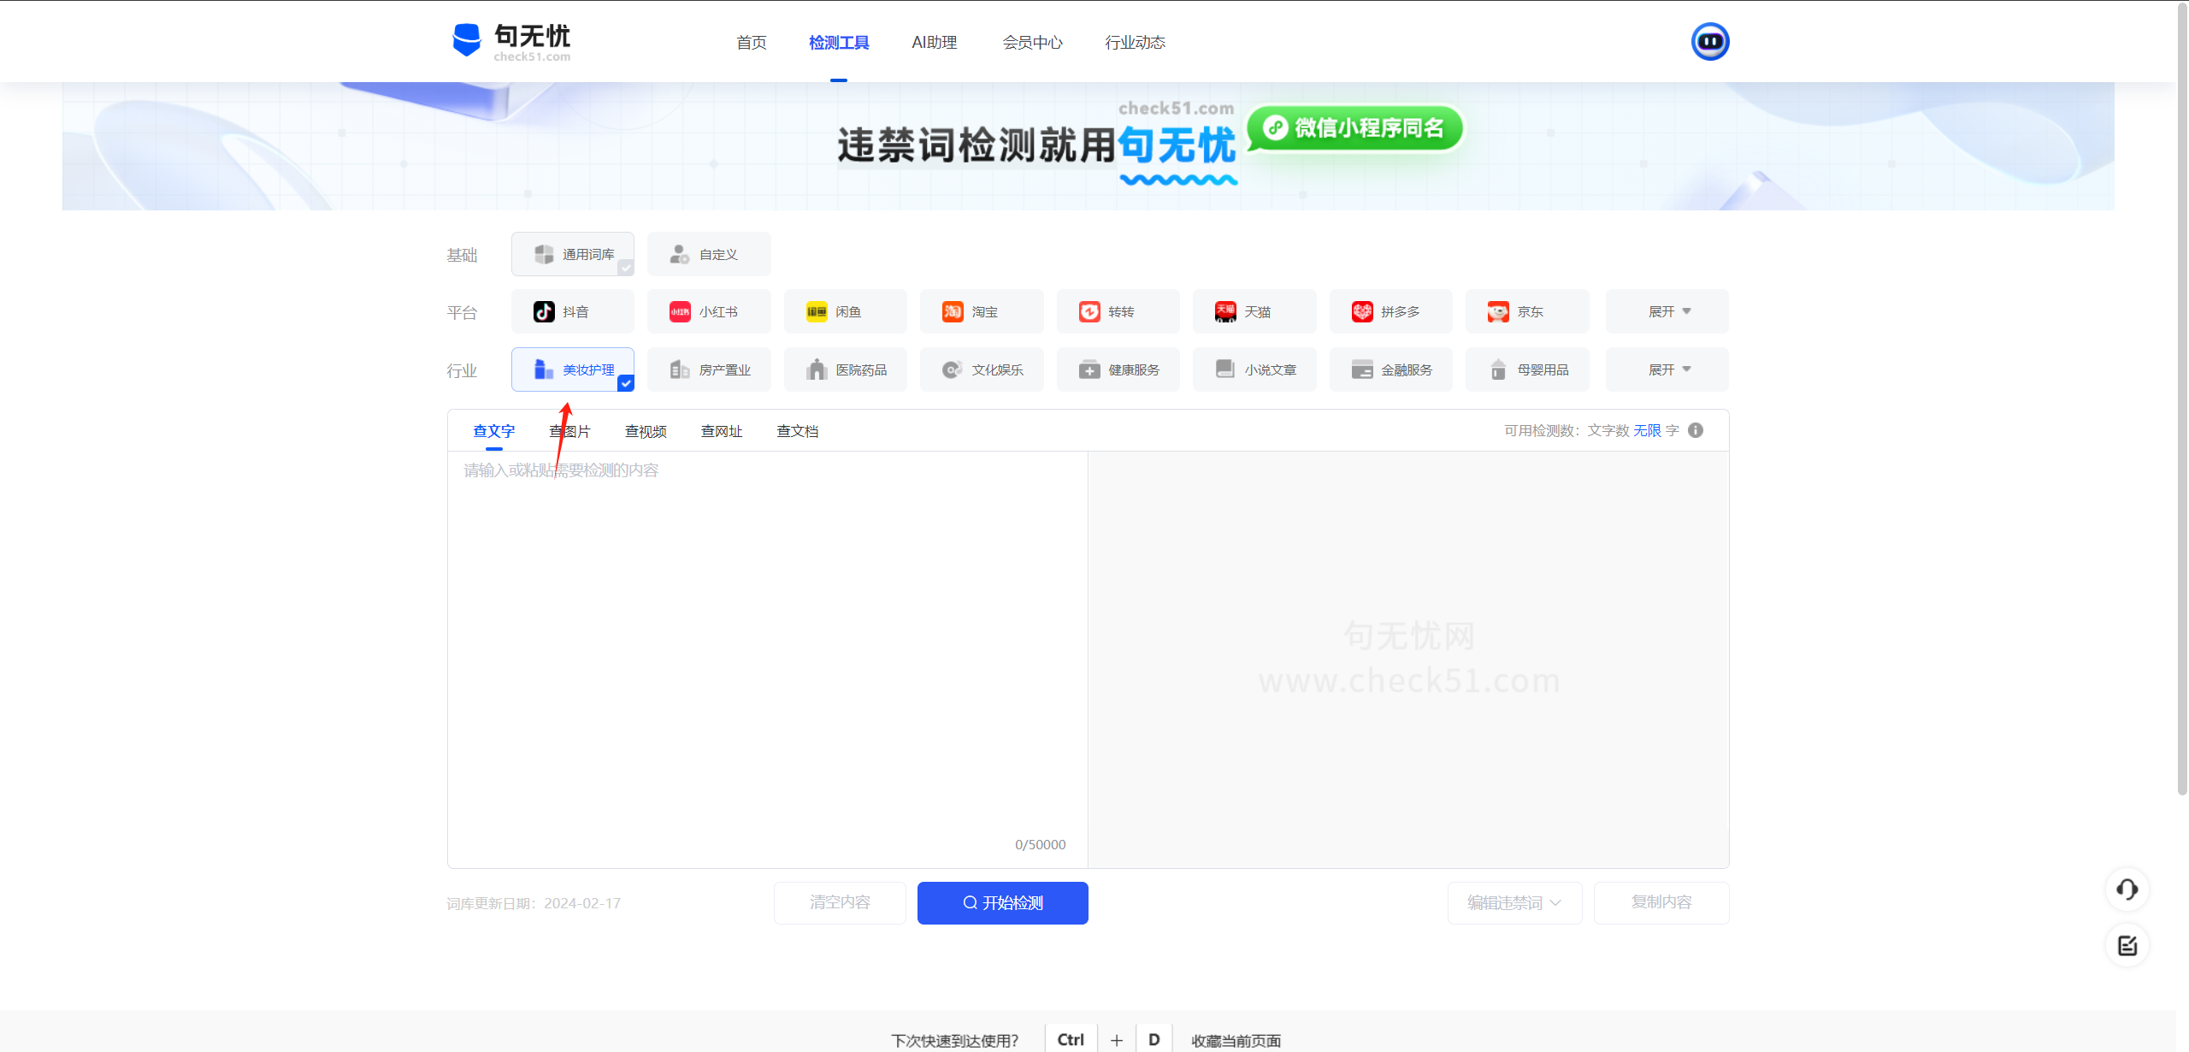This screenshot has height=1052, width=2189.
Task: Open 首页 in the navigation
Action: [x=752, y=42]
